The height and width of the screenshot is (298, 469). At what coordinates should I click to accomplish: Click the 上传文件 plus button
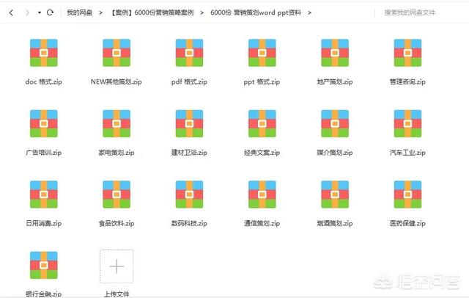117,266
